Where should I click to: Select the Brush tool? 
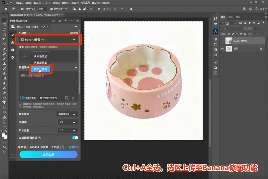pos(4,59)
